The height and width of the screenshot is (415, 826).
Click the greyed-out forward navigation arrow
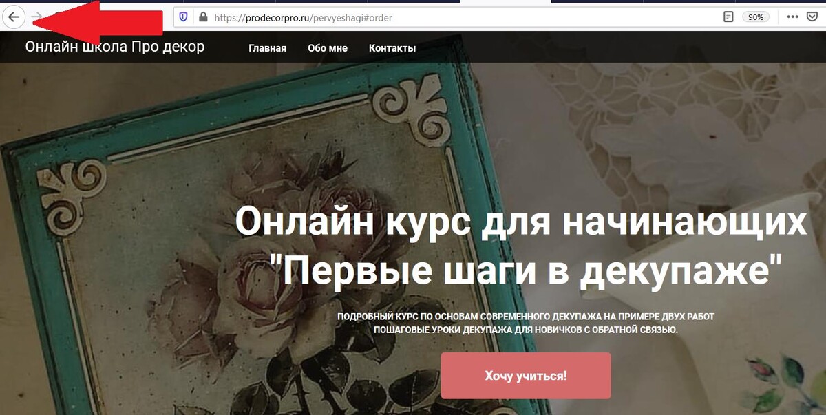[37, 17]
